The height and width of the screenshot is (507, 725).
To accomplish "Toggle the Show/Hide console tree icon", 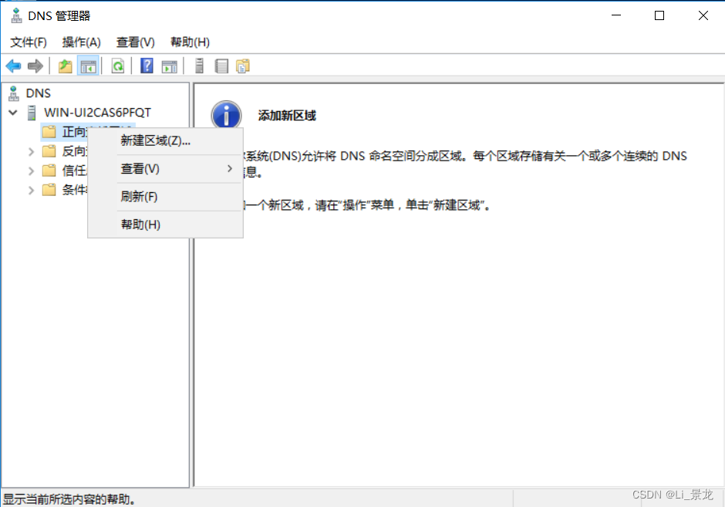I will coord(88,66).
